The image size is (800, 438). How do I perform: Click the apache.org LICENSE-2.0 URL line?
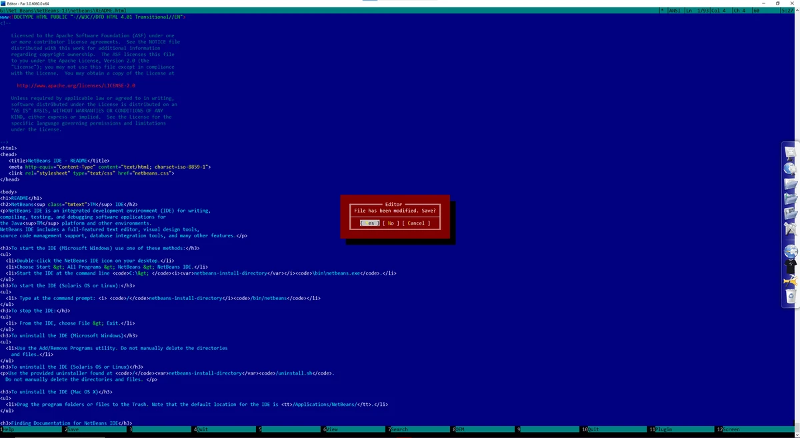[76, 85]
